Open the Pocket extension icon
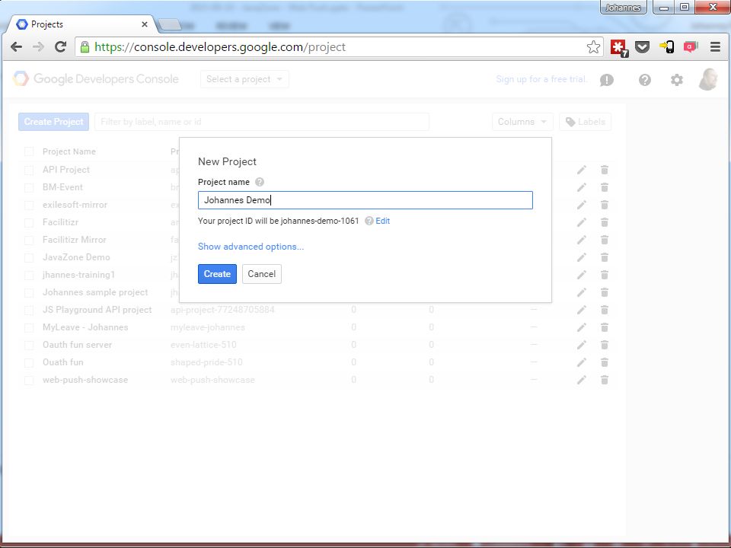Screen dimensions: 731x548 643,46
